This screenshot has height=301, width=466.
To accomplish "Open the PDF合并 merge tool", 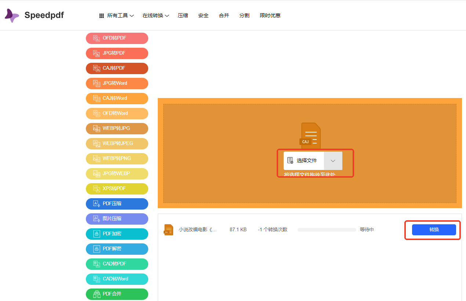I will 117,294.
